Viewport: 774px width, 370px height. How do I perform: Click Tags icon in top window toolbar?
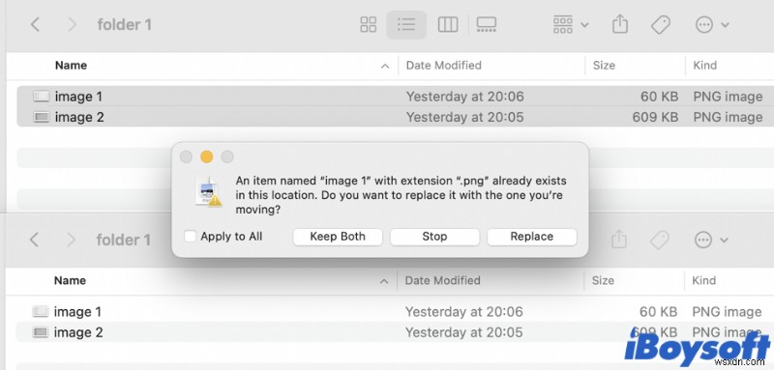[661, 24]
